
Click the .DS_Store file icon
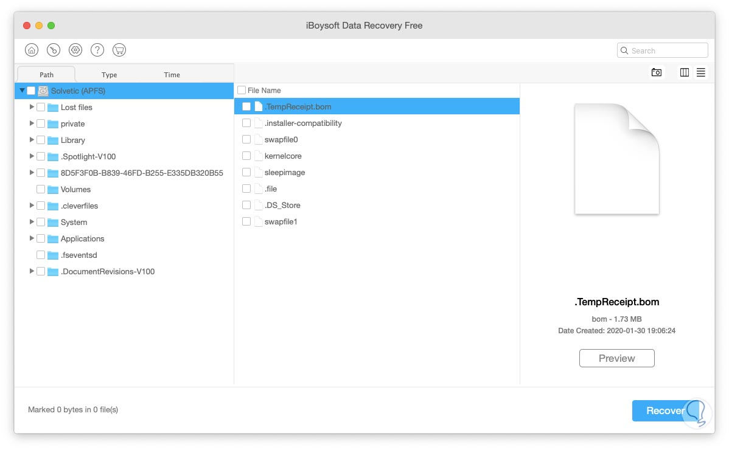(259, 206)
